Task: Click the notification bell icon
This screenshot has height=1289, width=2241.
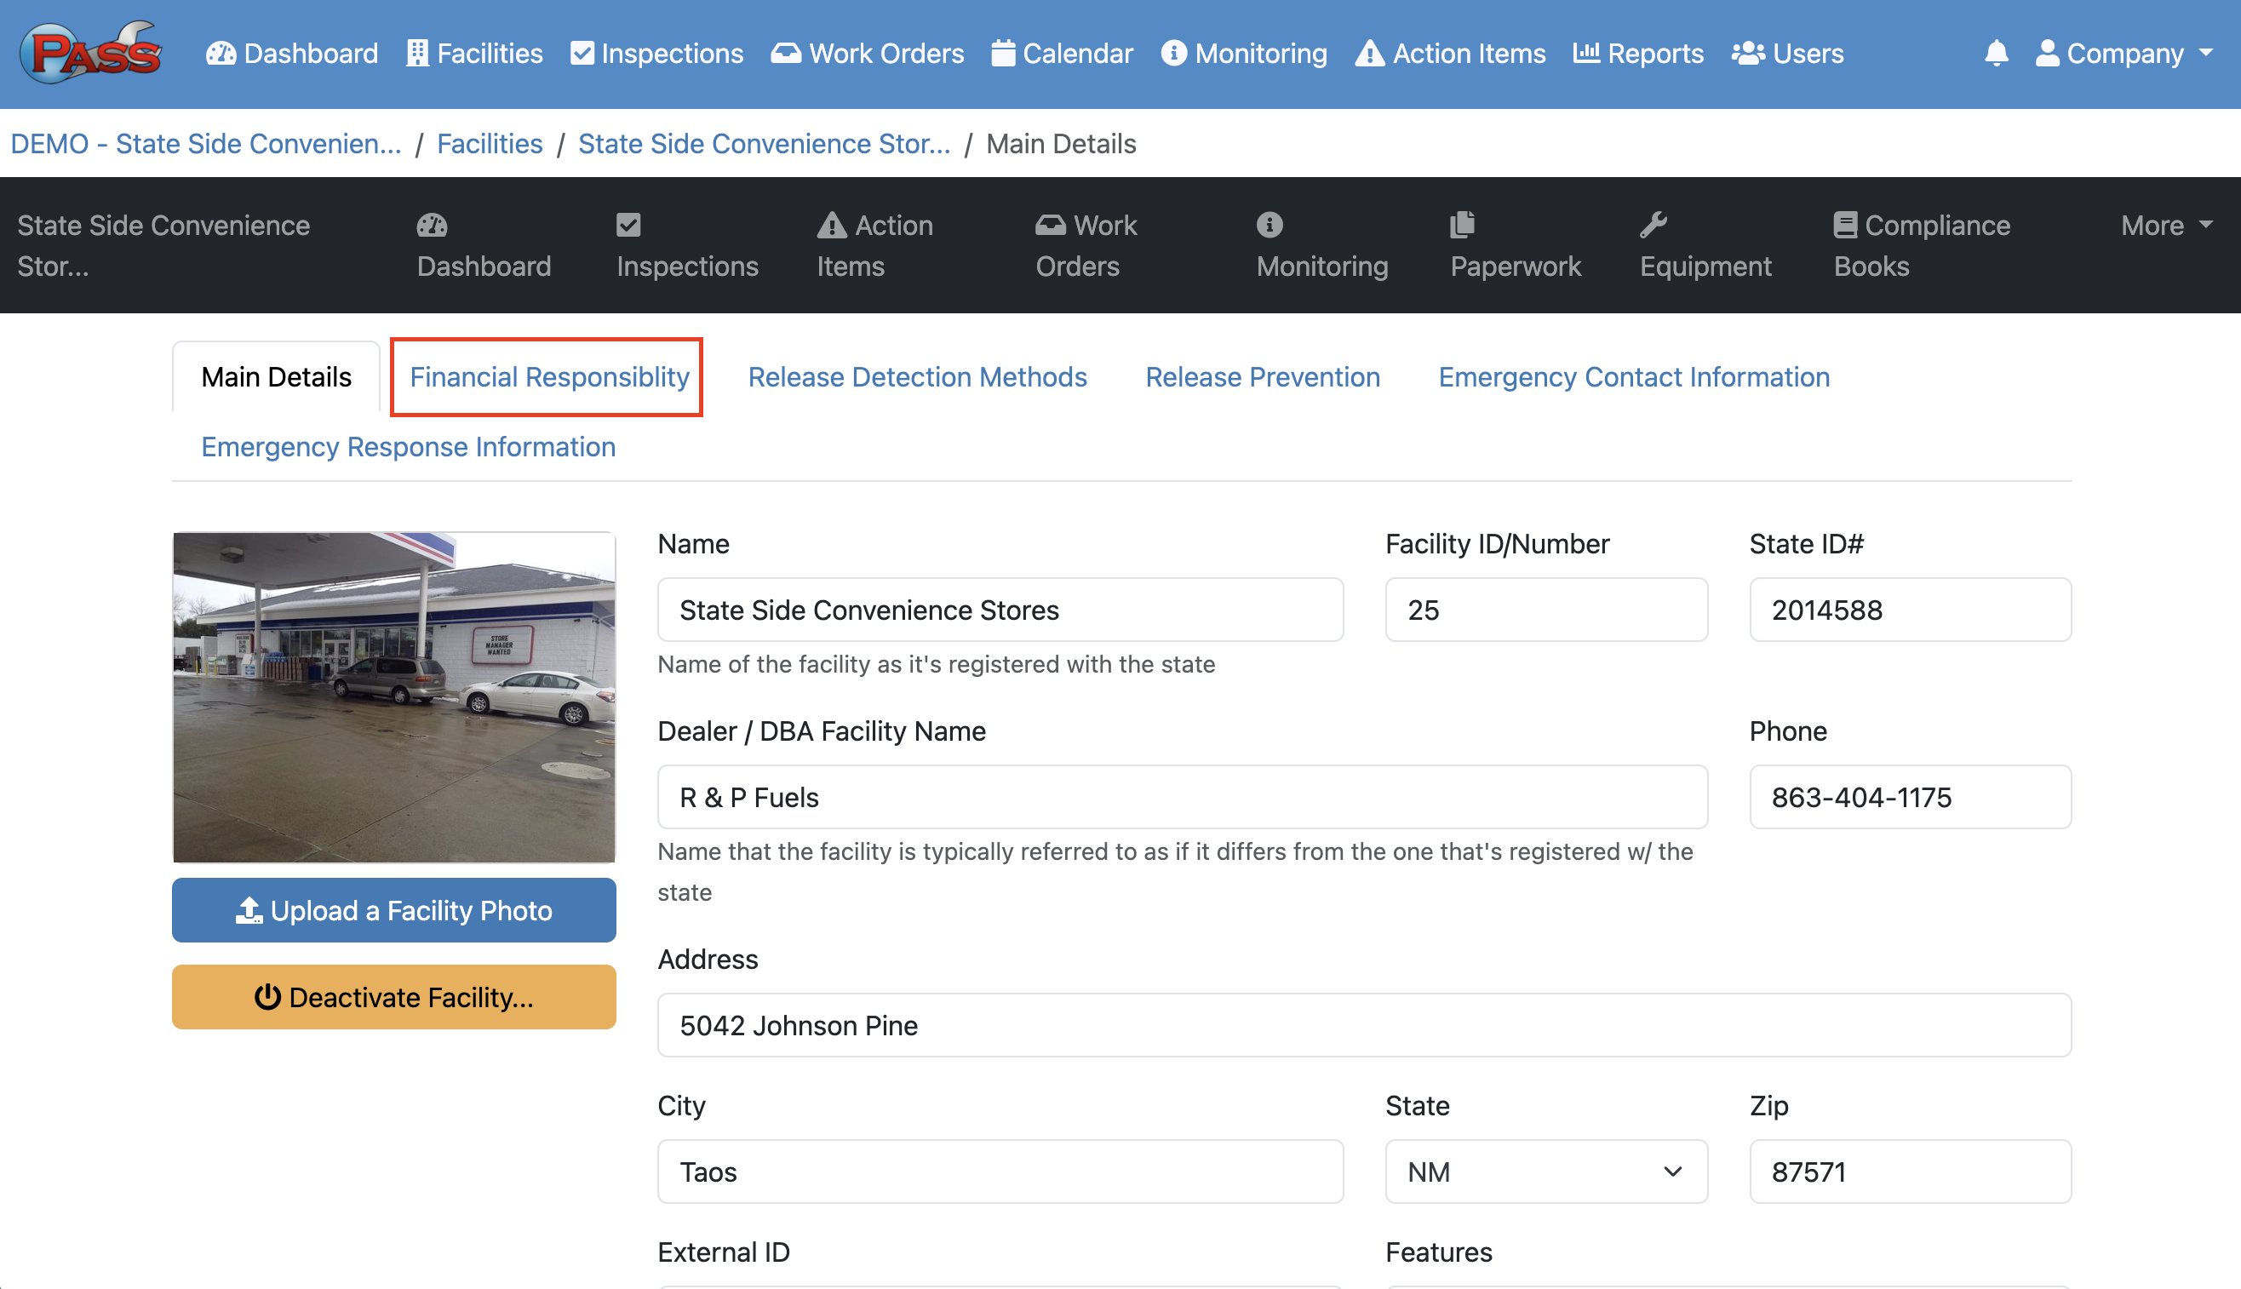Action: (1996, 53)
